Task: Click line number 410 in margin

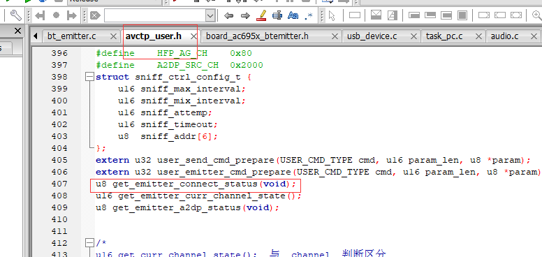Action: pos(59,219)
